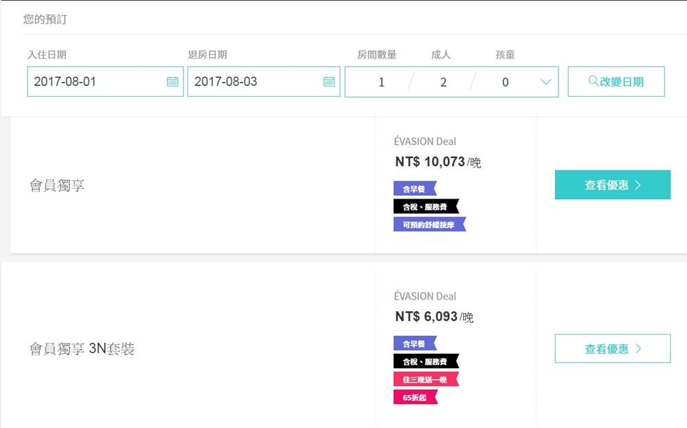This screenshot has width=687, height=428.
Task: Click the check-out date calendar icon
Action: pyautogui.click(x=329, y=82)
